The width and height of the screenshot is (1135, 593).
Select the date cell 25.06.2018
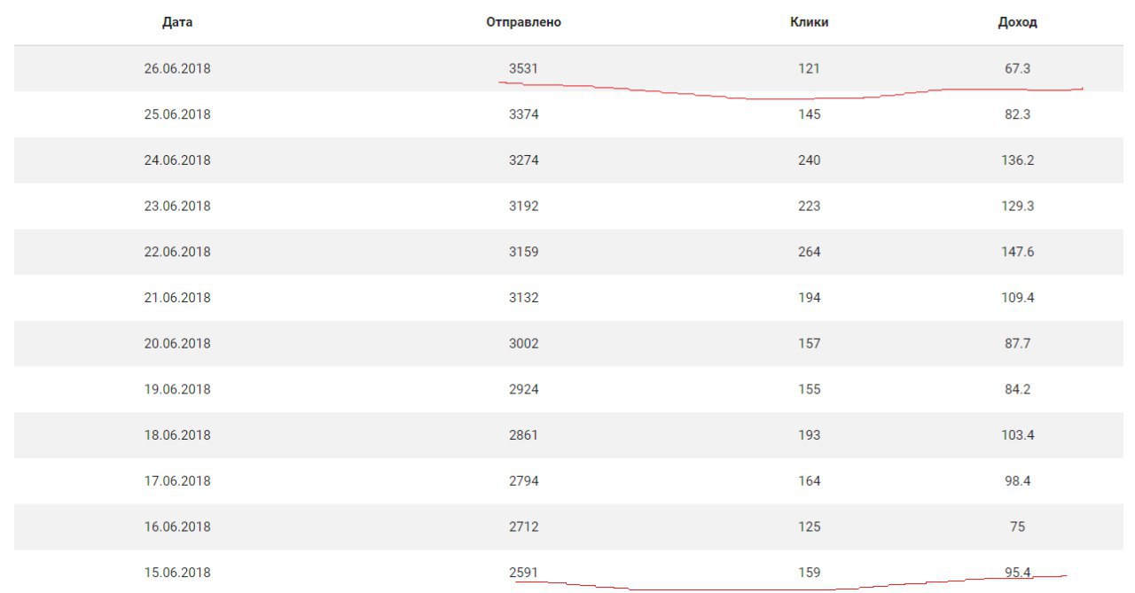pyautogui.click(x=177, y=114)
